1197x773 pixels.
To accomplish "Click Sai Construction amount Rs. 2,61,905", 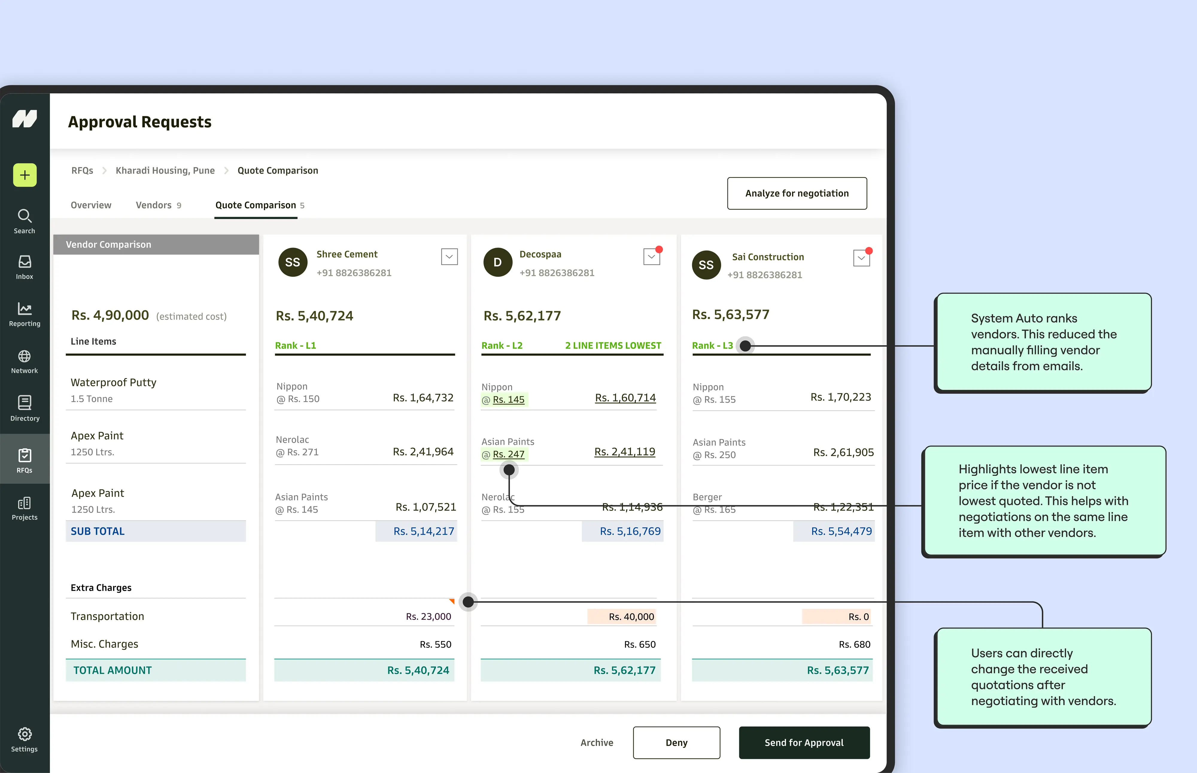I will point(844,452).
